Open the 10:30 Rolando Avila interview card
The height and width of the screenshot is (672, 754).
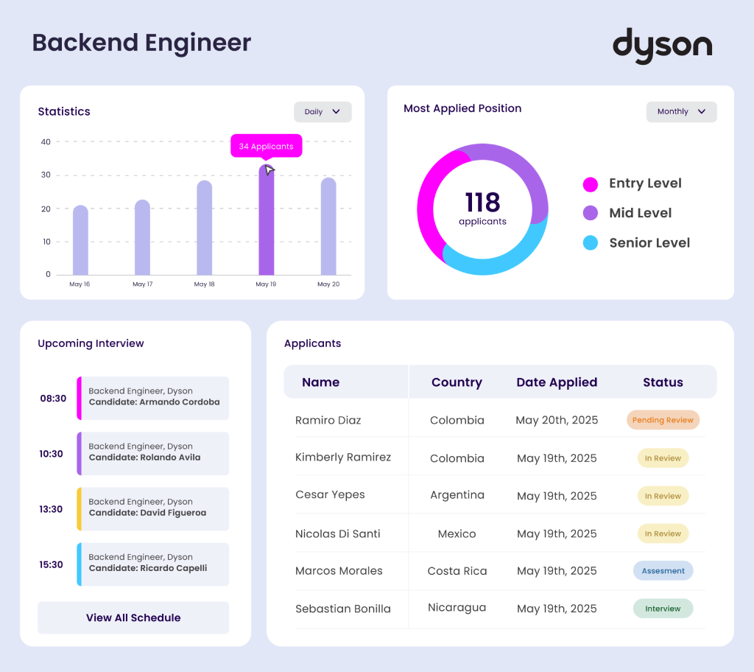(x=153, y=453)
